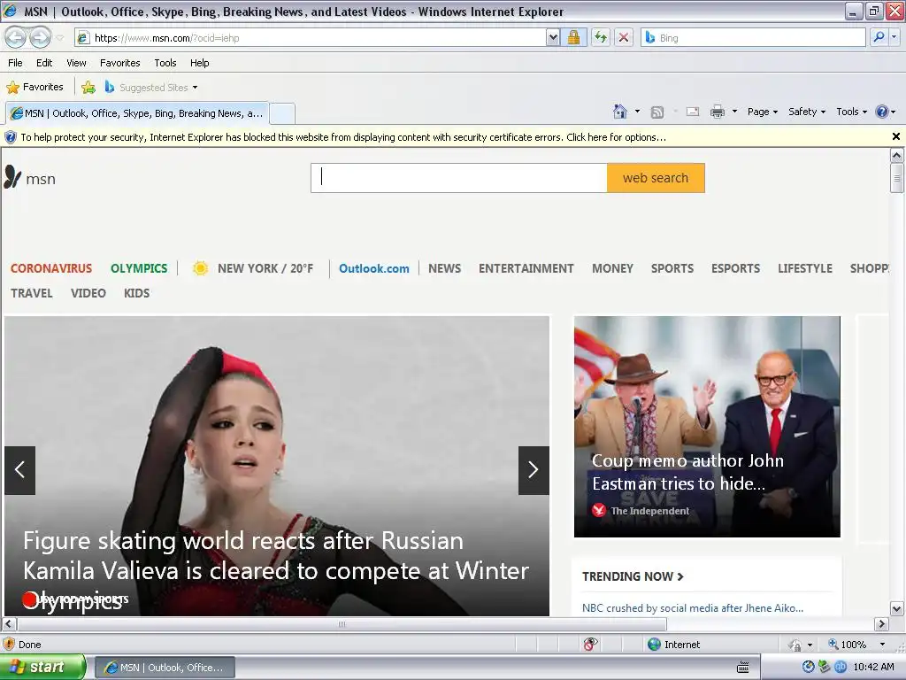
Task: Click the security lock icon
Action: click(x=573, y=38)
